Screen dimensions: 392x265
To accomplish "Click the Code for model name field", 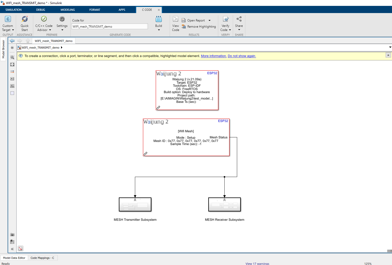I will pos(109,27).
